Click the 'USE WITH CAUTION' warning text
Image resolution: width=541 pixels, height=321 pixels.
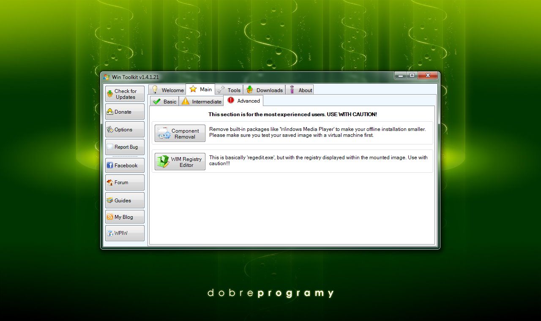pyautogui.click(x=292, y=114)
